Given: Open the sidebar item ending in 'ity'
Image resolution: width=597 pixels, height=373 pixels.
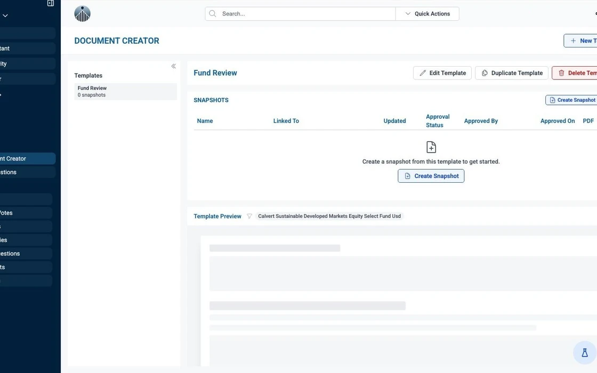Looking at the screenshot, I should 27,63.
